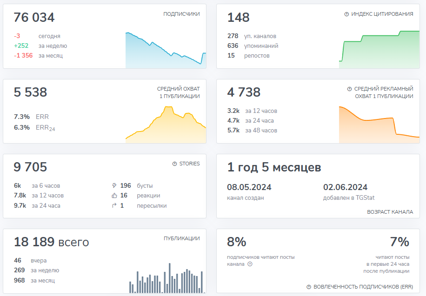Click the help icon after 'подписчиков читают посты канала'

click(x=250, y=264)
